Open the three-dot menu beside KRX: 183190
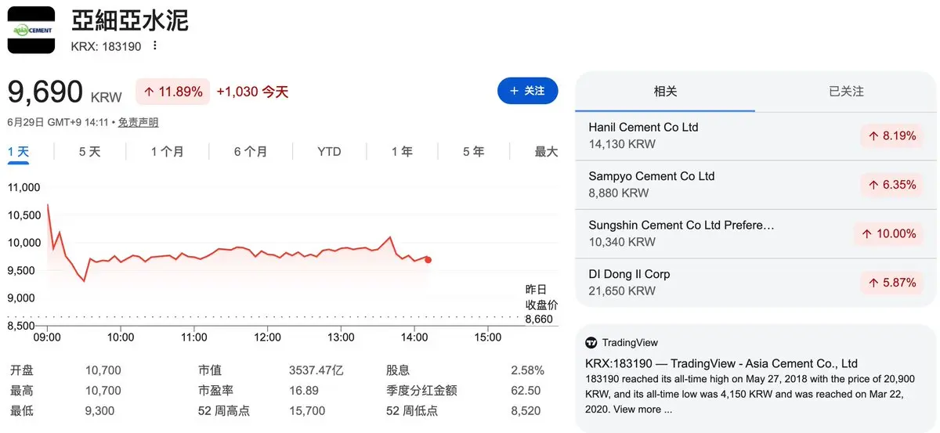 [155, 45]
